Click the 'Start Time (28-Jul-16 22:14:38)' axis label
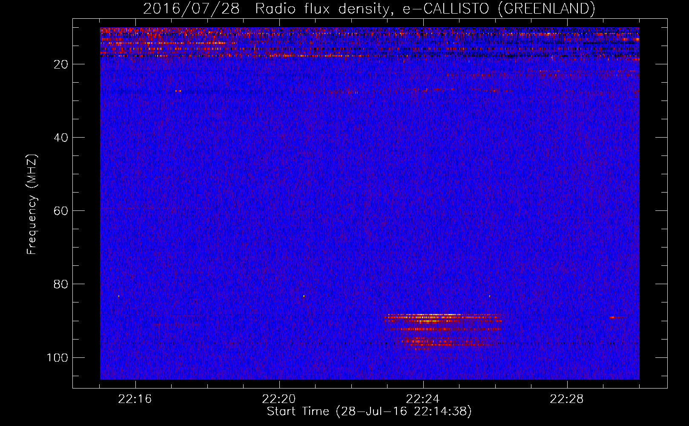Viewport: 689px width, 426px height. click(369, 412)
